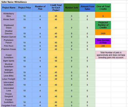
Task: Click Frosted Sunbittern number of pets 4
Action: click(40, 101)
